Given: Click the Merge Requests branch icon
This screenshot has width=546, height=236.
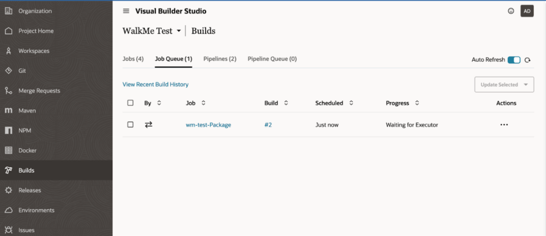Looking at the screenshot, I should click(x=9, y=91).
